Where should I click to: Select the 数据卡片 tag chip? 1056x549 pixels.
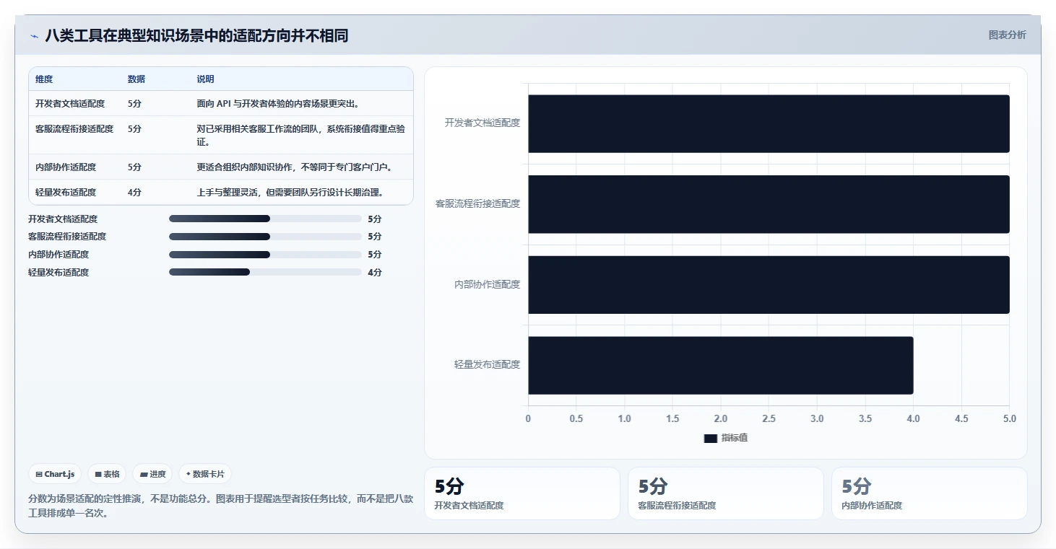(x=205, y=474)
